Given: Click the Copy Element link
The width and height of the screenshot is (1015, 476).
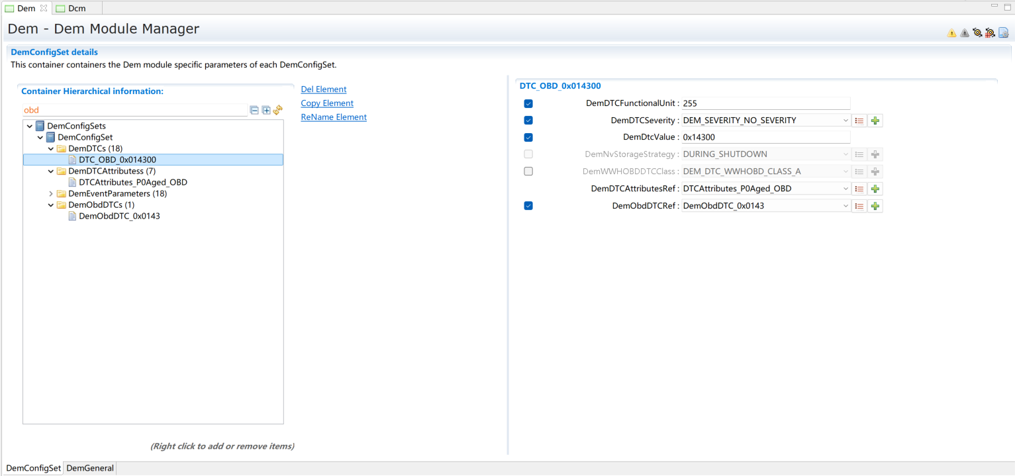Looking at the screenshot, I should pyautogui.click(x=327, y=103).
